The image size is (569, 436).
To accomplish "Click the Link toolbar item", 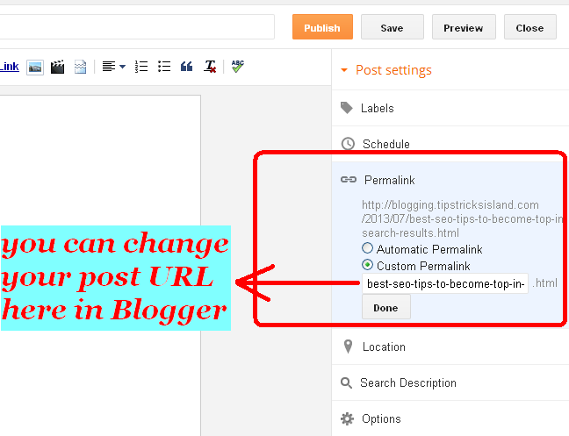I will coord(10,67).
